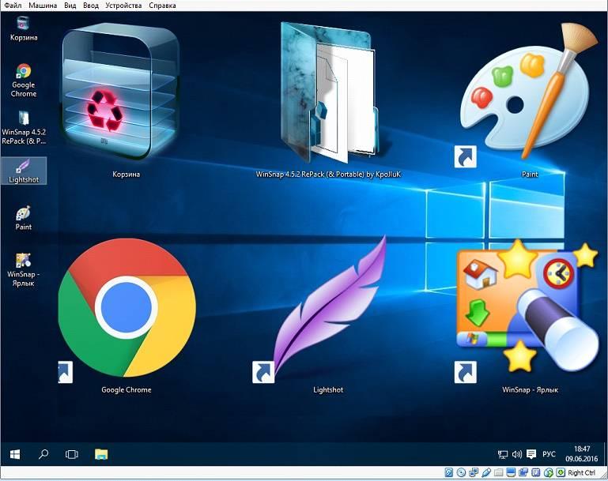Click the large WinSnap 4.5.2 RePack folder
Screen dimensions: 608x481
click(x=328, y=93)
